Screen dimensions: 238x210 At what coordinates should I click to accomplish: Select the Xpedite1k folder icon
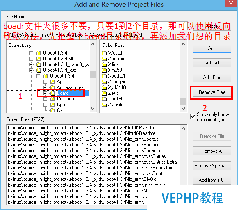(x=104, y=76)
